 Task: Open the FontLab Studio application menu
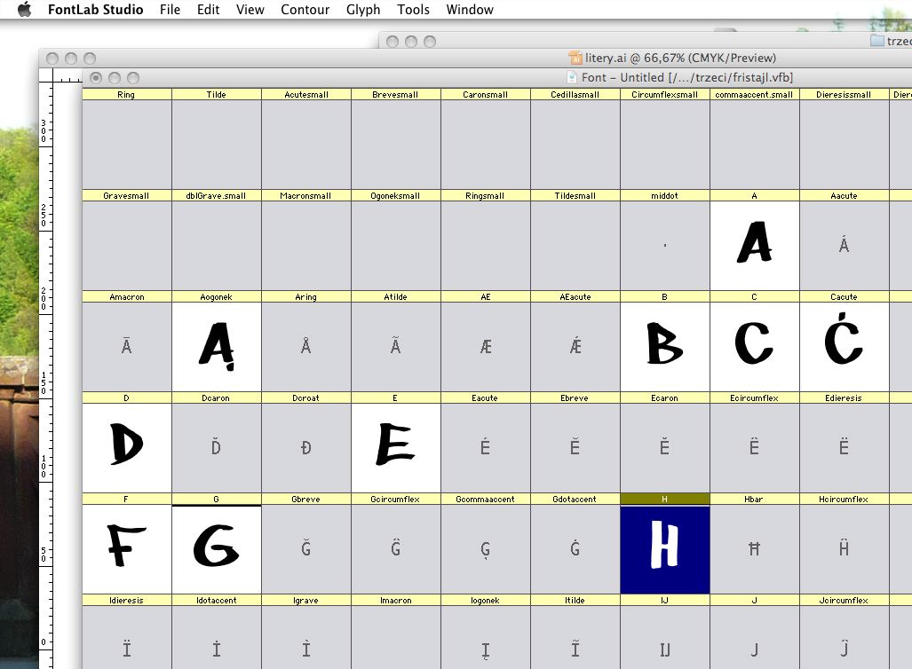tap(95, 9)
